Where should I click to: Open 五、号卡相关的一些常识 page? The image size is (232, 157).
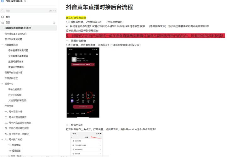click(x=17, y=134)
